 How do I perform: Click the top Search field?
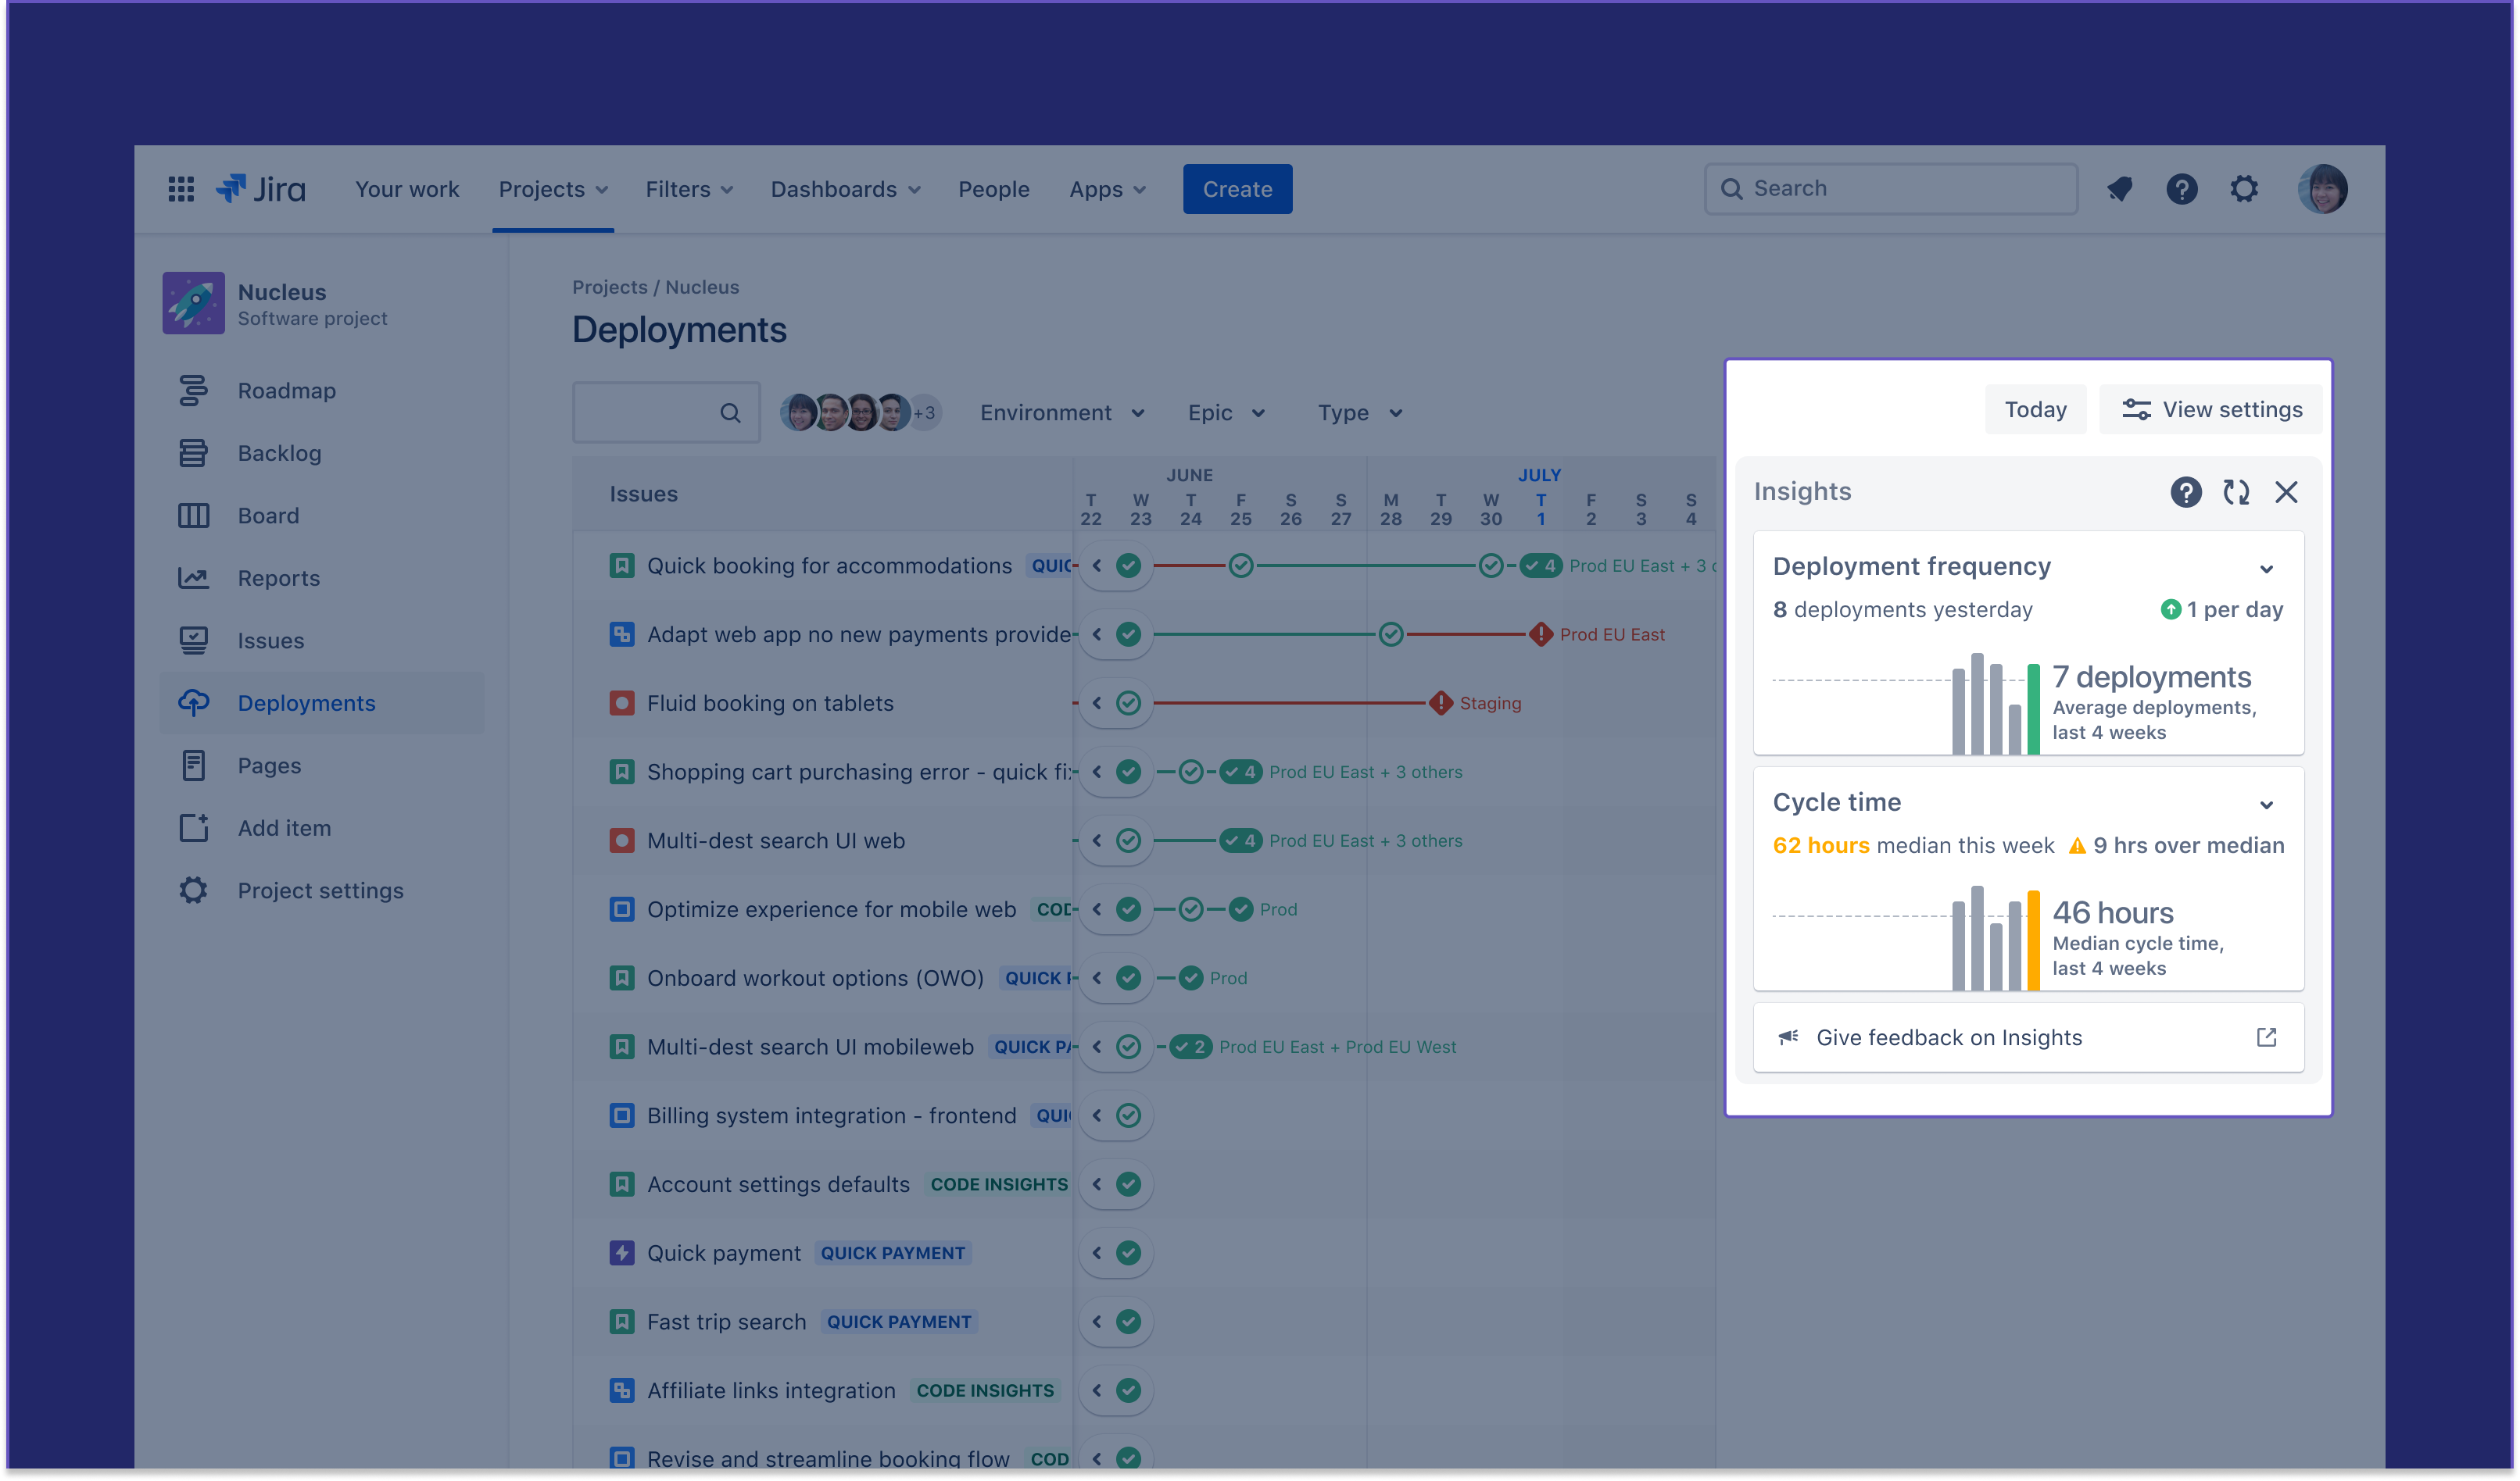pyautogui.click(x=1890, y=189)
